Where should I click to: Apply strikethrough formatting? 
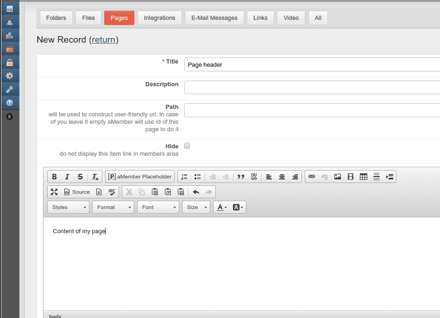coord(80,177)
